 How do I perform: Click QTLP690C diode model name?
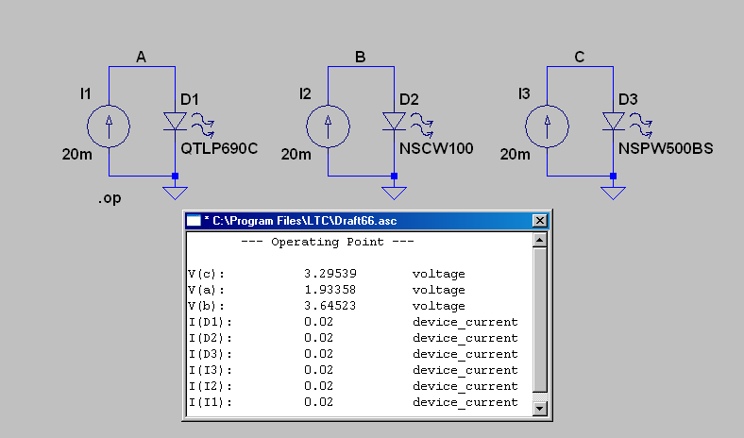[219, 148]
